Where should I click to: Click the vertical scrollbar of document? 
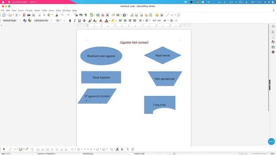269,68
